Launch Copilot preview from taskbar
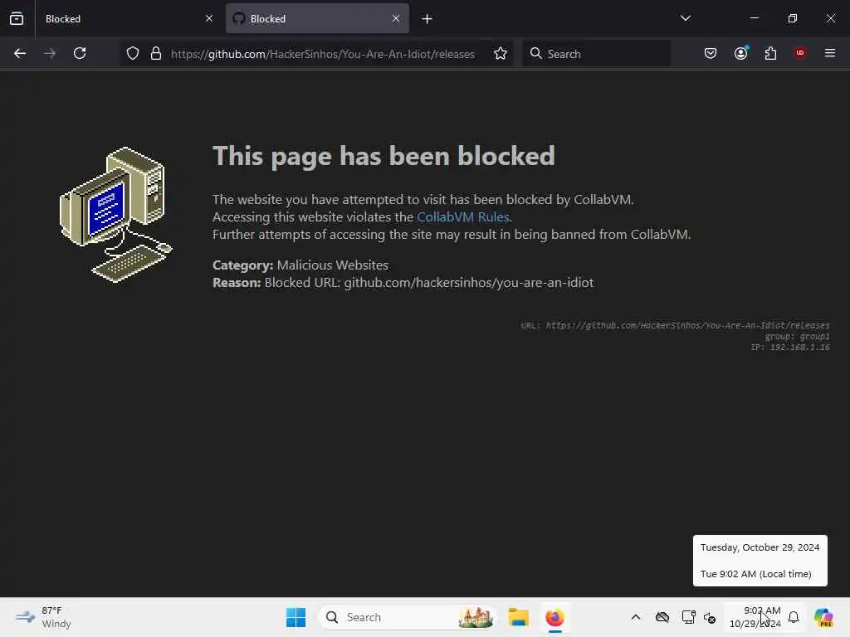The height and width of the screenshot is (637, 850). click(x=823, y=617)
